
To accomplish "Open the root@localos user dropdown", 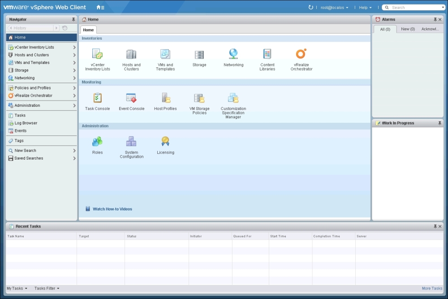I will pos(334,8).
